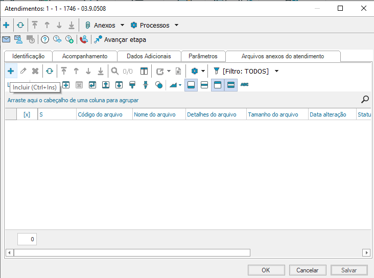Screen dimensions: 374x278
Task: Switch to the Identificação tab
Action: point(28,56)
